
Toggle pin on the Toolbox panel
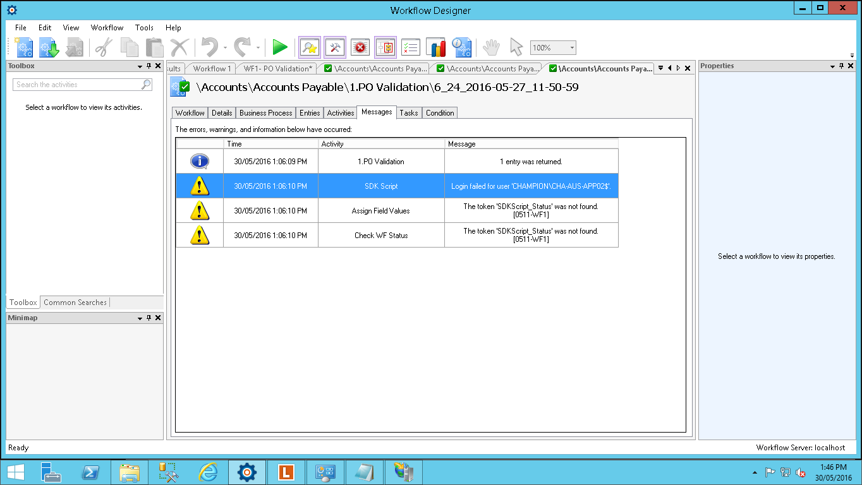149,66
